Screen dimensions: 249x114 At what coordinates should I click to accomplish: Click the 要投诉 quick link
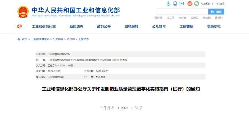(218, 18)
